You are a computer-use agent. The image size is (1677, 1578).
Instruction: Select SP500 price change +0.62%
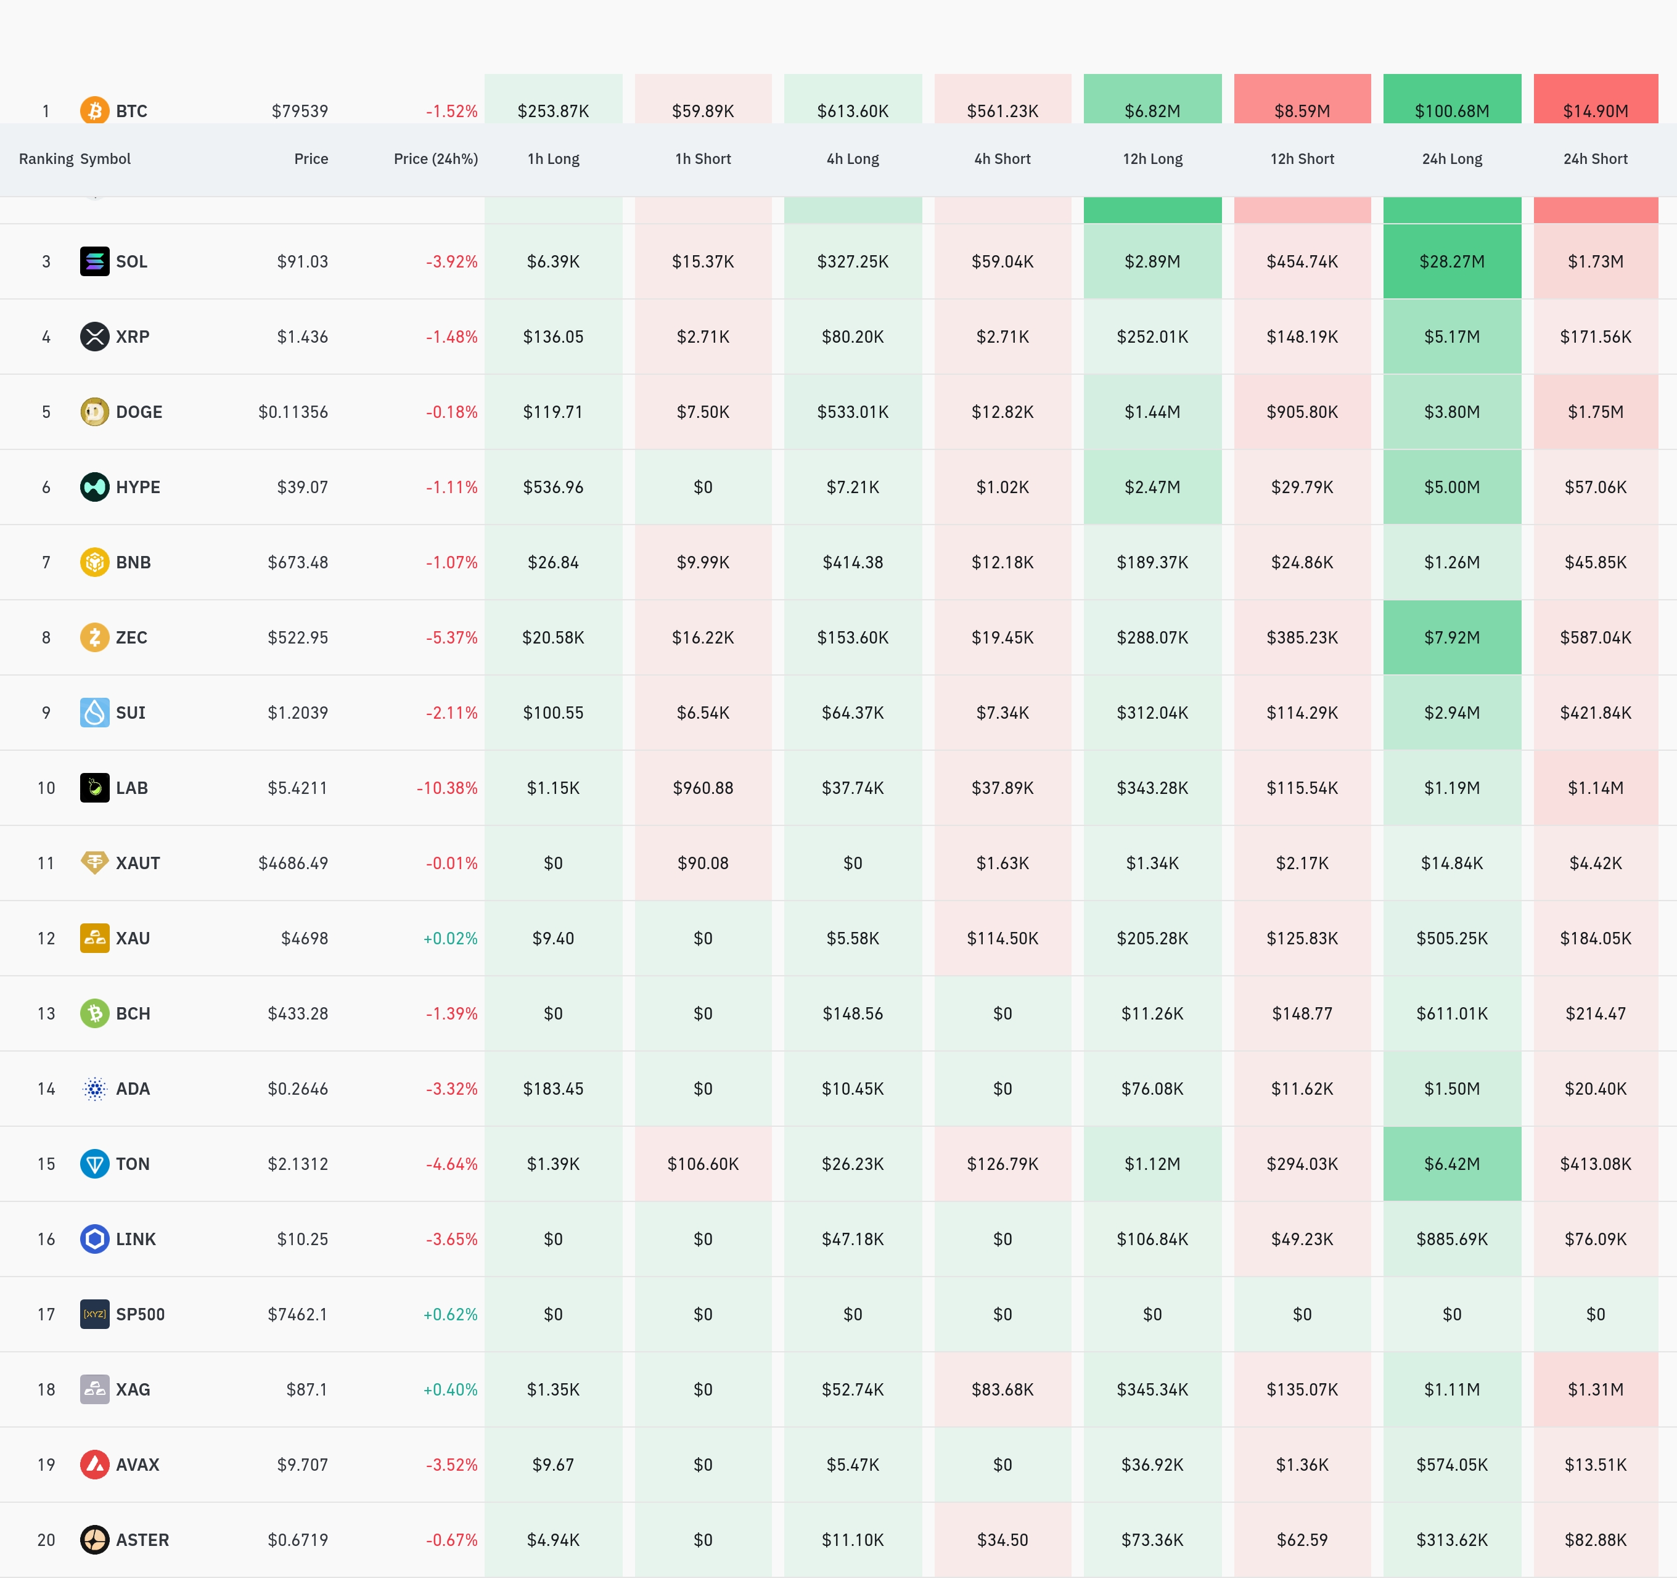click(x=451, y=1314)
